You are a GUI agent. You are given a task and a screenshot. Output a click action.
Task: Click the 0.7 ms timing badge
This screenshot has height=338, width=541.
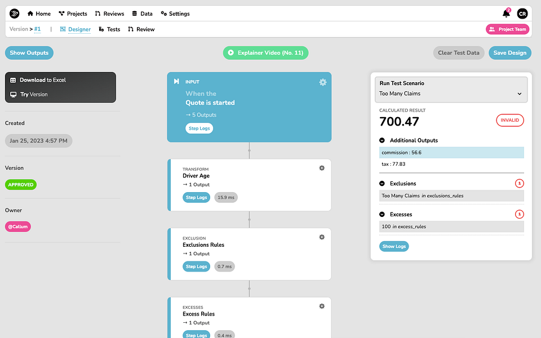pos(225,266)
